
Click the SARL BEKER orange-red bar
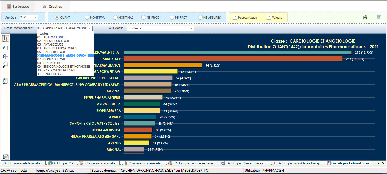(233, 59)
